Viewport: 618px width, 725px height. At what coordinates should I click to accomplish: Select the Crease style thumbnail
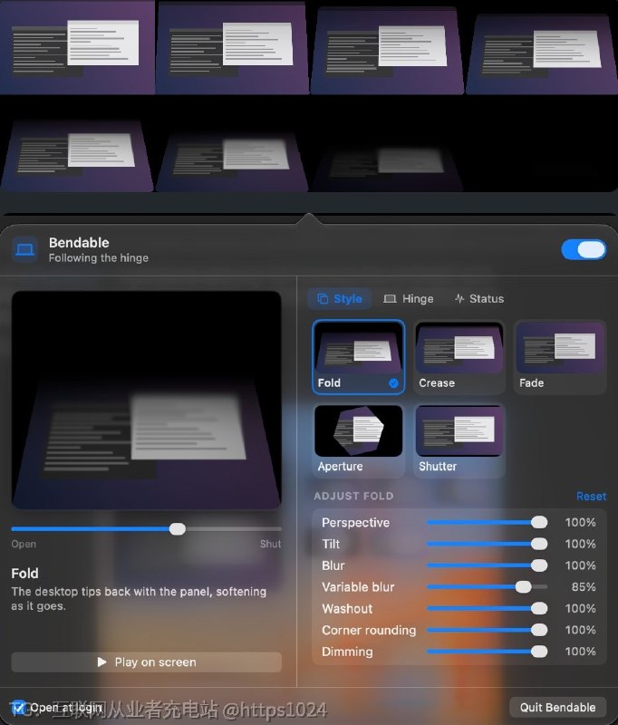pos(459,356)
